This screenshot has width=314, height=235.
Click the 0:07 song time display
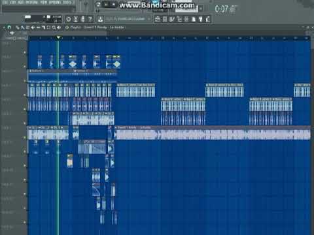[x=226, y=9]
